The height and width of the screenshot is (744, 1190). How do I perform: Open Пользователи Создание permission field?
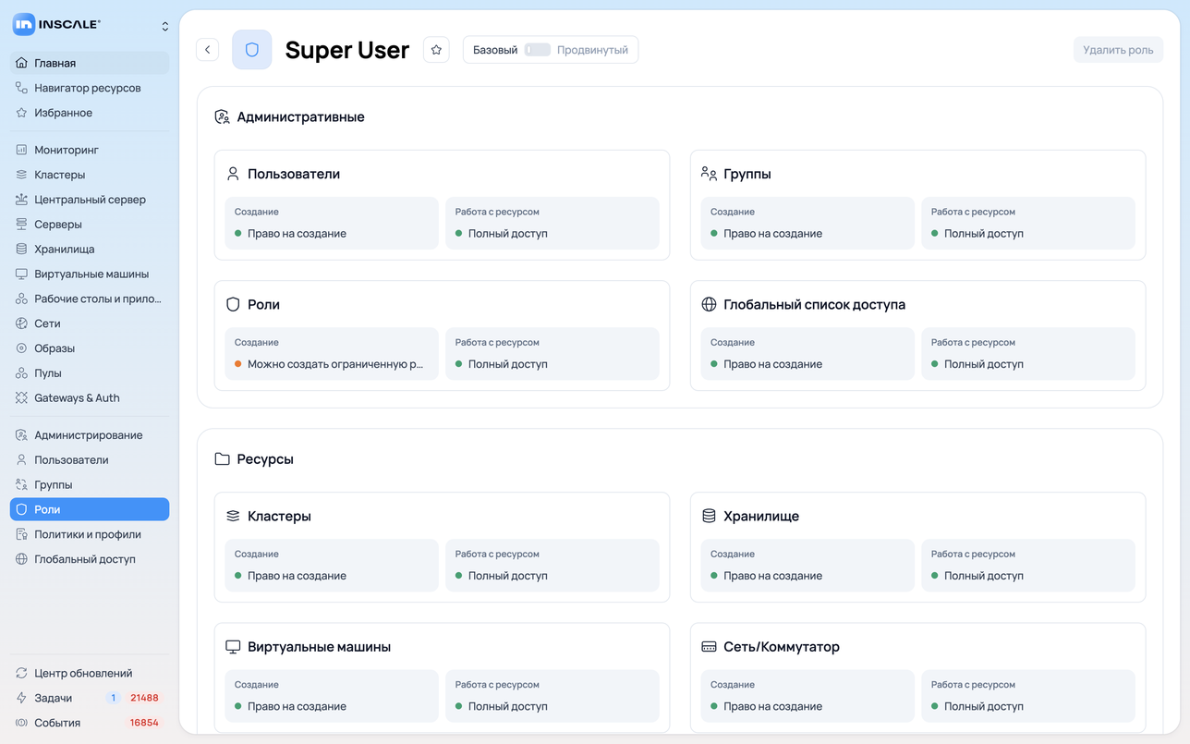[x=332, y=223]
